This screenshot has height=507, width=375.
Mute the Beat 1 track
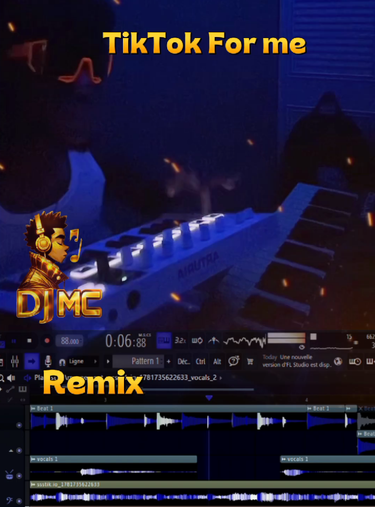pyautogui.click(x=19, y=425)
